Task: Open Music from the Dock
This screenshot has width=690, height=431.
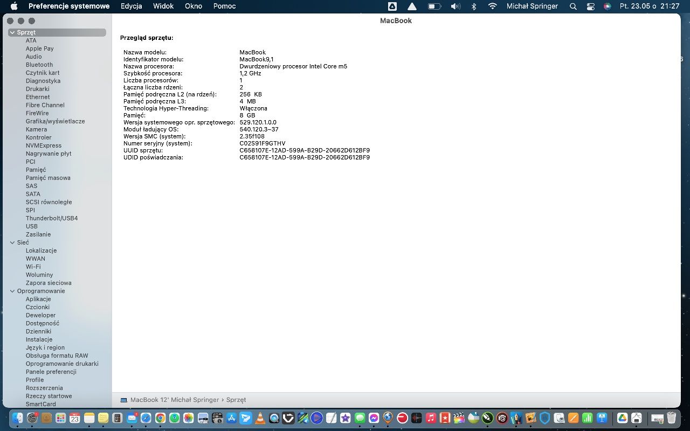Action: pyautogui.click(x=431, y=418)
